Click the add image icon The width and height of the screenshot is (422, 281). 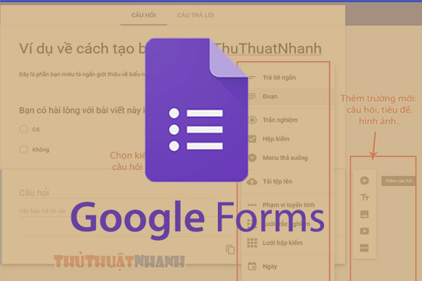pyautogui.click(x=364, y=214)
